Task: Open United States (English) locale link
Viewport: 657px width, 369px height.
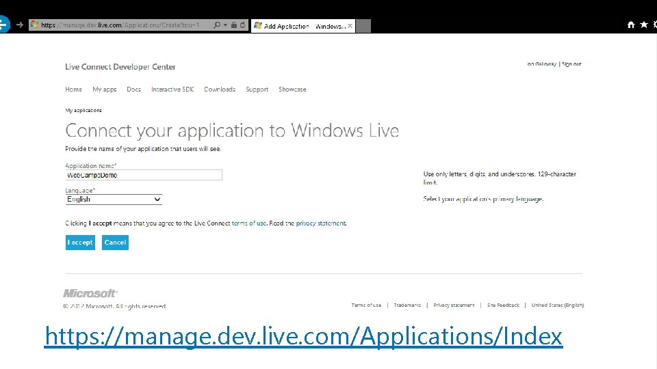Action: 558,305
